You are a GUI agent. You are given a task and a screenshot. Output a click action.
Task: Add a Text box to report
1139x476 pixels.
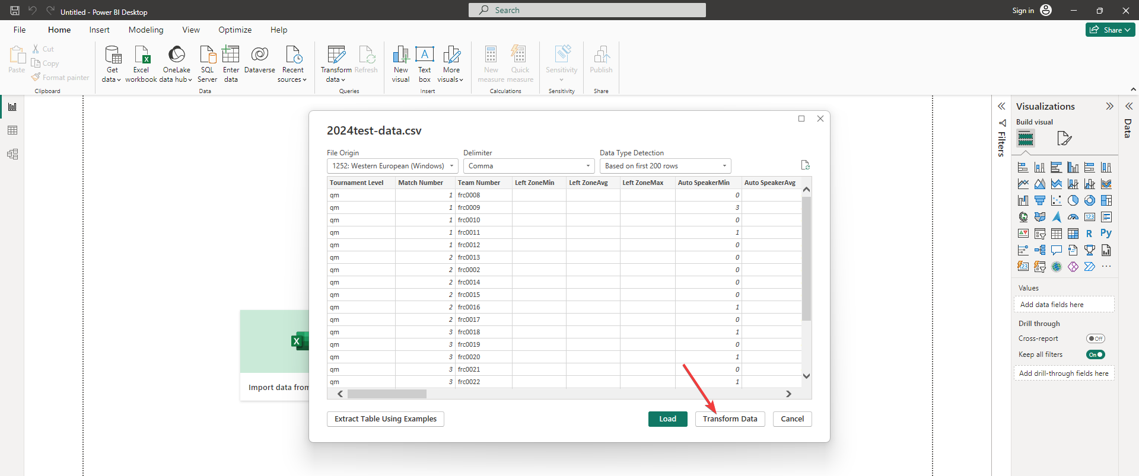click(x=425, y=63)
